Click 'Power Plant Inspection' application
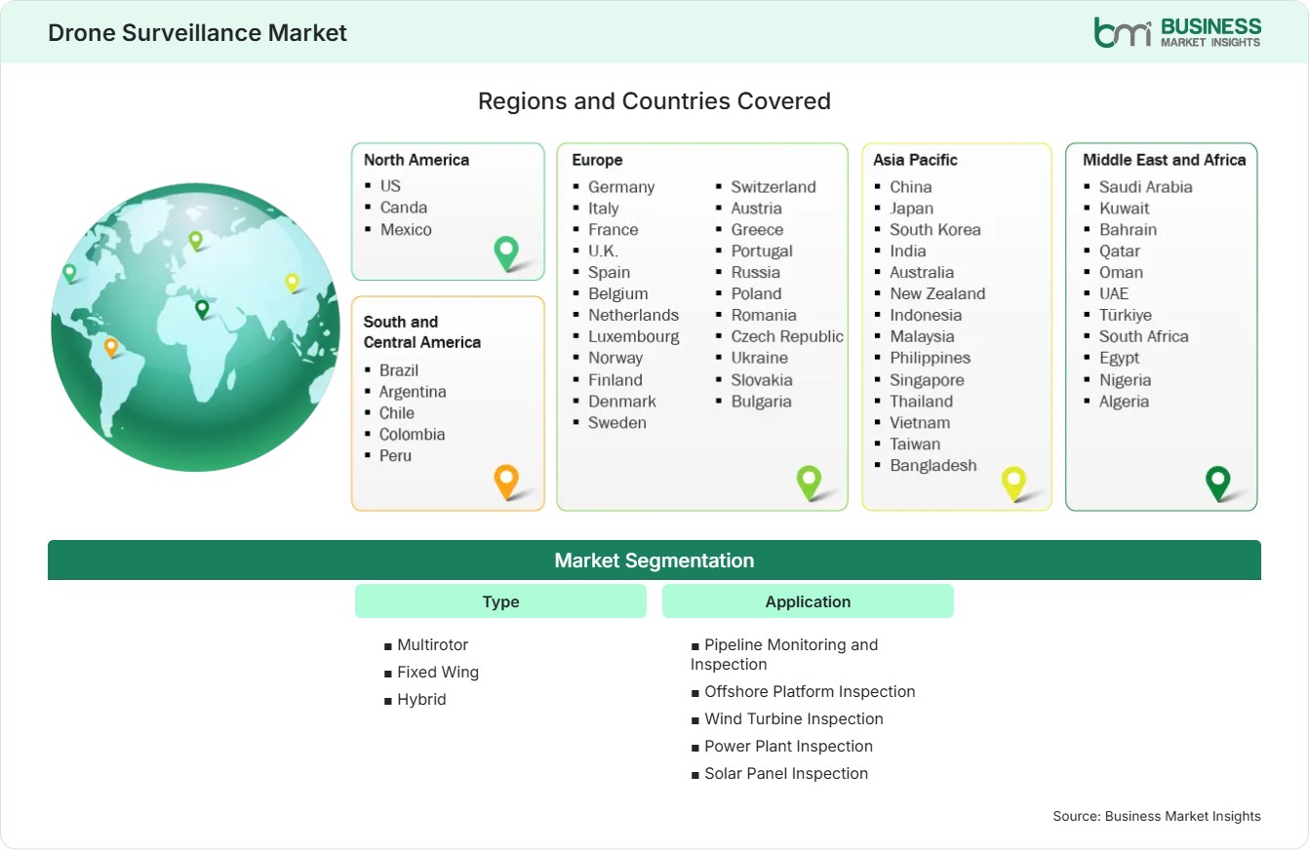 788,747
